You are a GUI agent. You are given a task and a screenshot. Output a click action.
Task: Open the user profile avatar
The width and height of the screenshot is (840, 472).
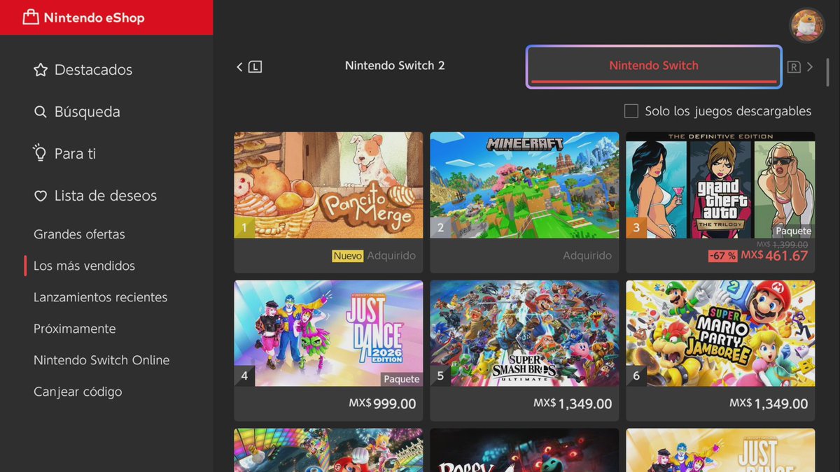(807, 26)
